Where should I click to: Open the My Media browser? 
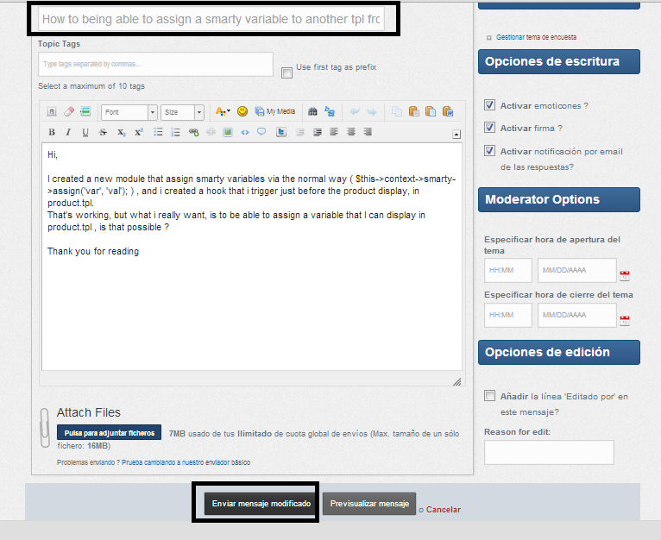click(274, 111)
